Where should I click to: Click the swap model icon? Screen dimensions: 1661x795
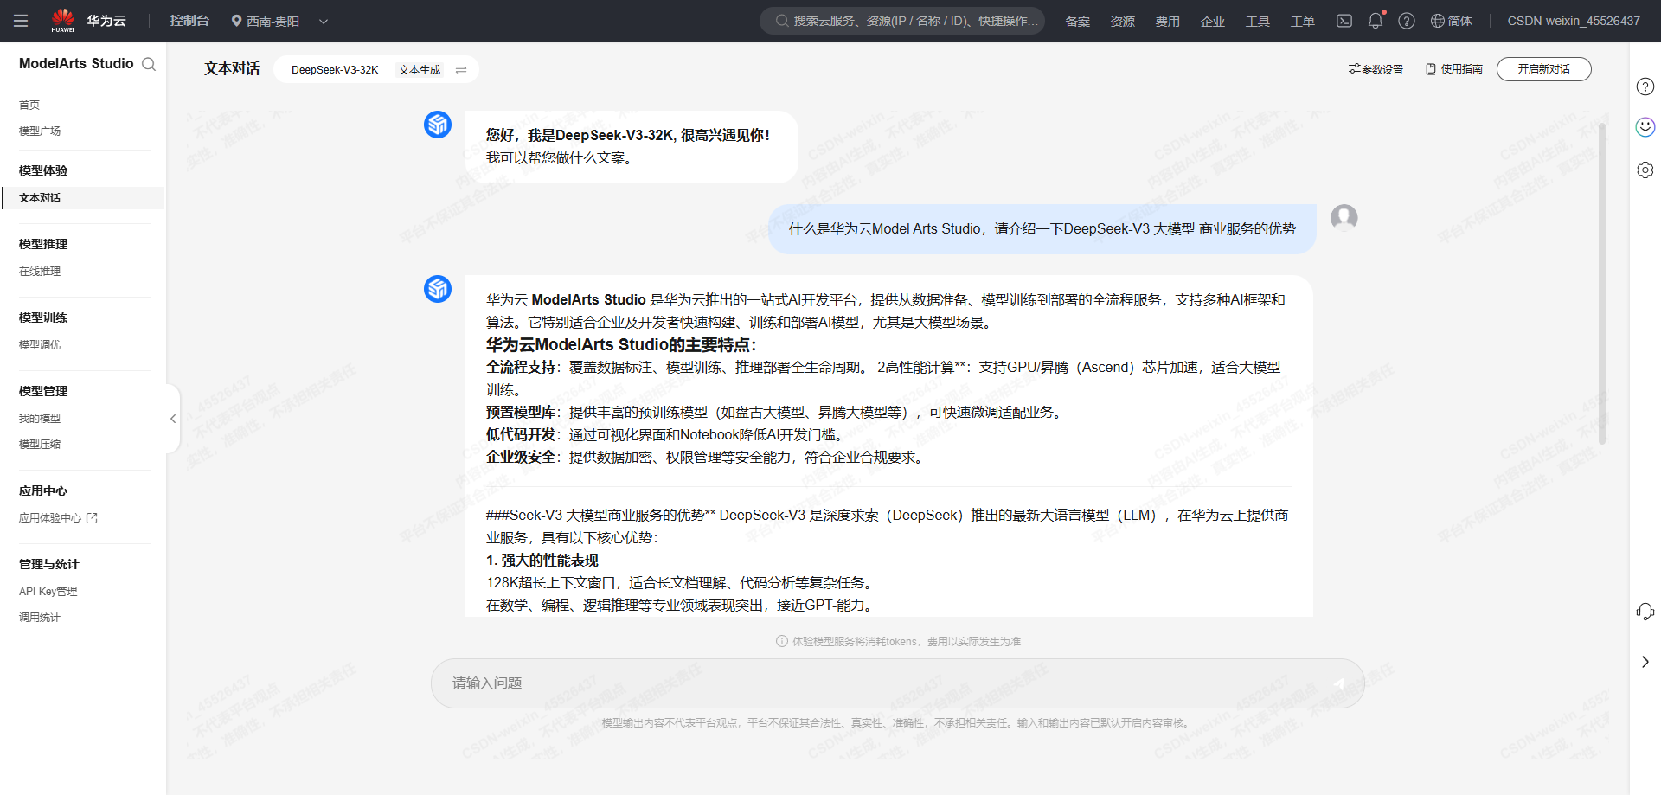[x=461, y=70]
